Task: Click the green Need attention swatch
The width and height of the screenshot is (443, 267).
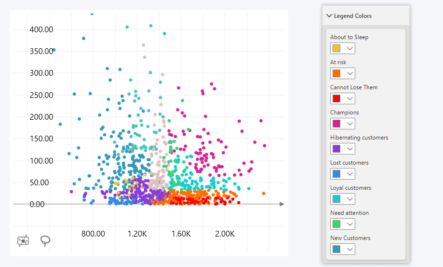Action: pyautogui.click(x=336, y=224)
